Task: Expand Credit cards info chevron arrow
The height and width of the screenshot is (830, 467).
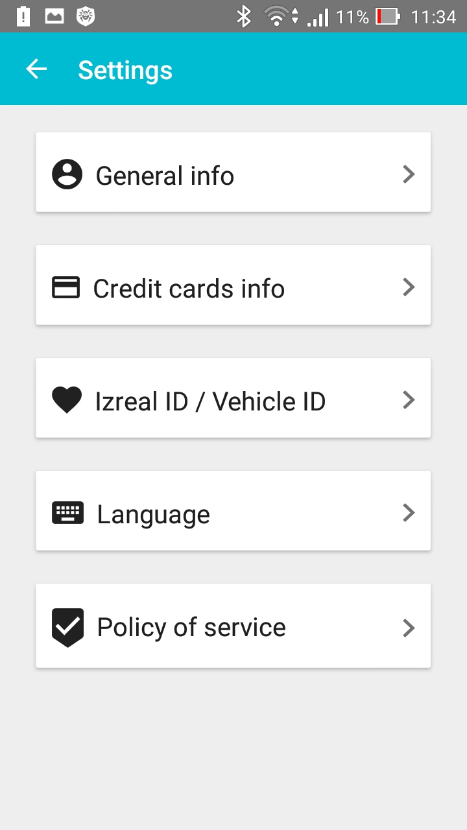Action: click(408, 287)
